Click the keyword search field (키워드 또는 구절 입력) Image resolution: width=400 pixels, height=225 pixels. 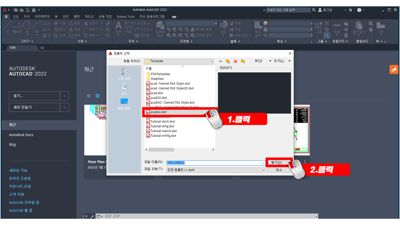pos(288,10)
